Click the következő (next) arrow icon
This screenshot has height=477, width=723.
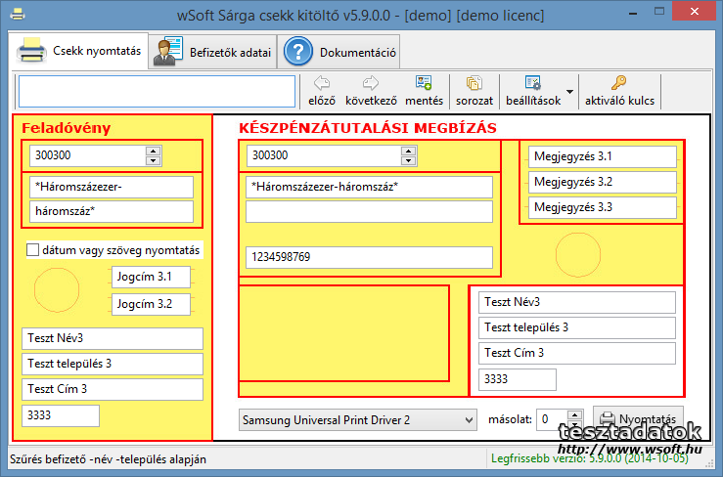(372, 84)
